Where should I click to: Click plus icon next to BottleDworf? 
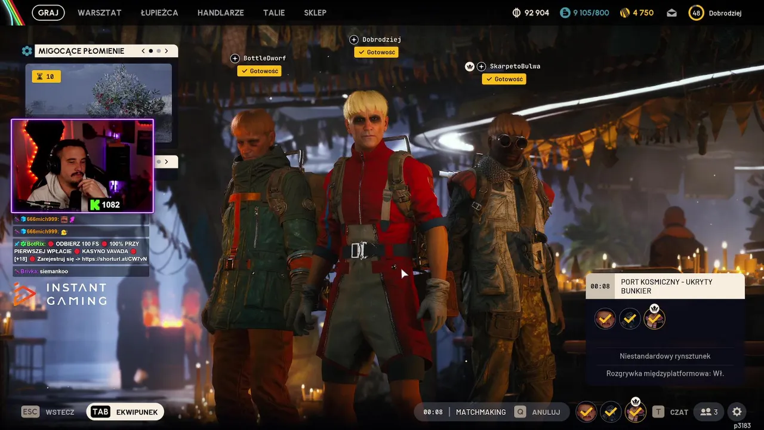235,58
